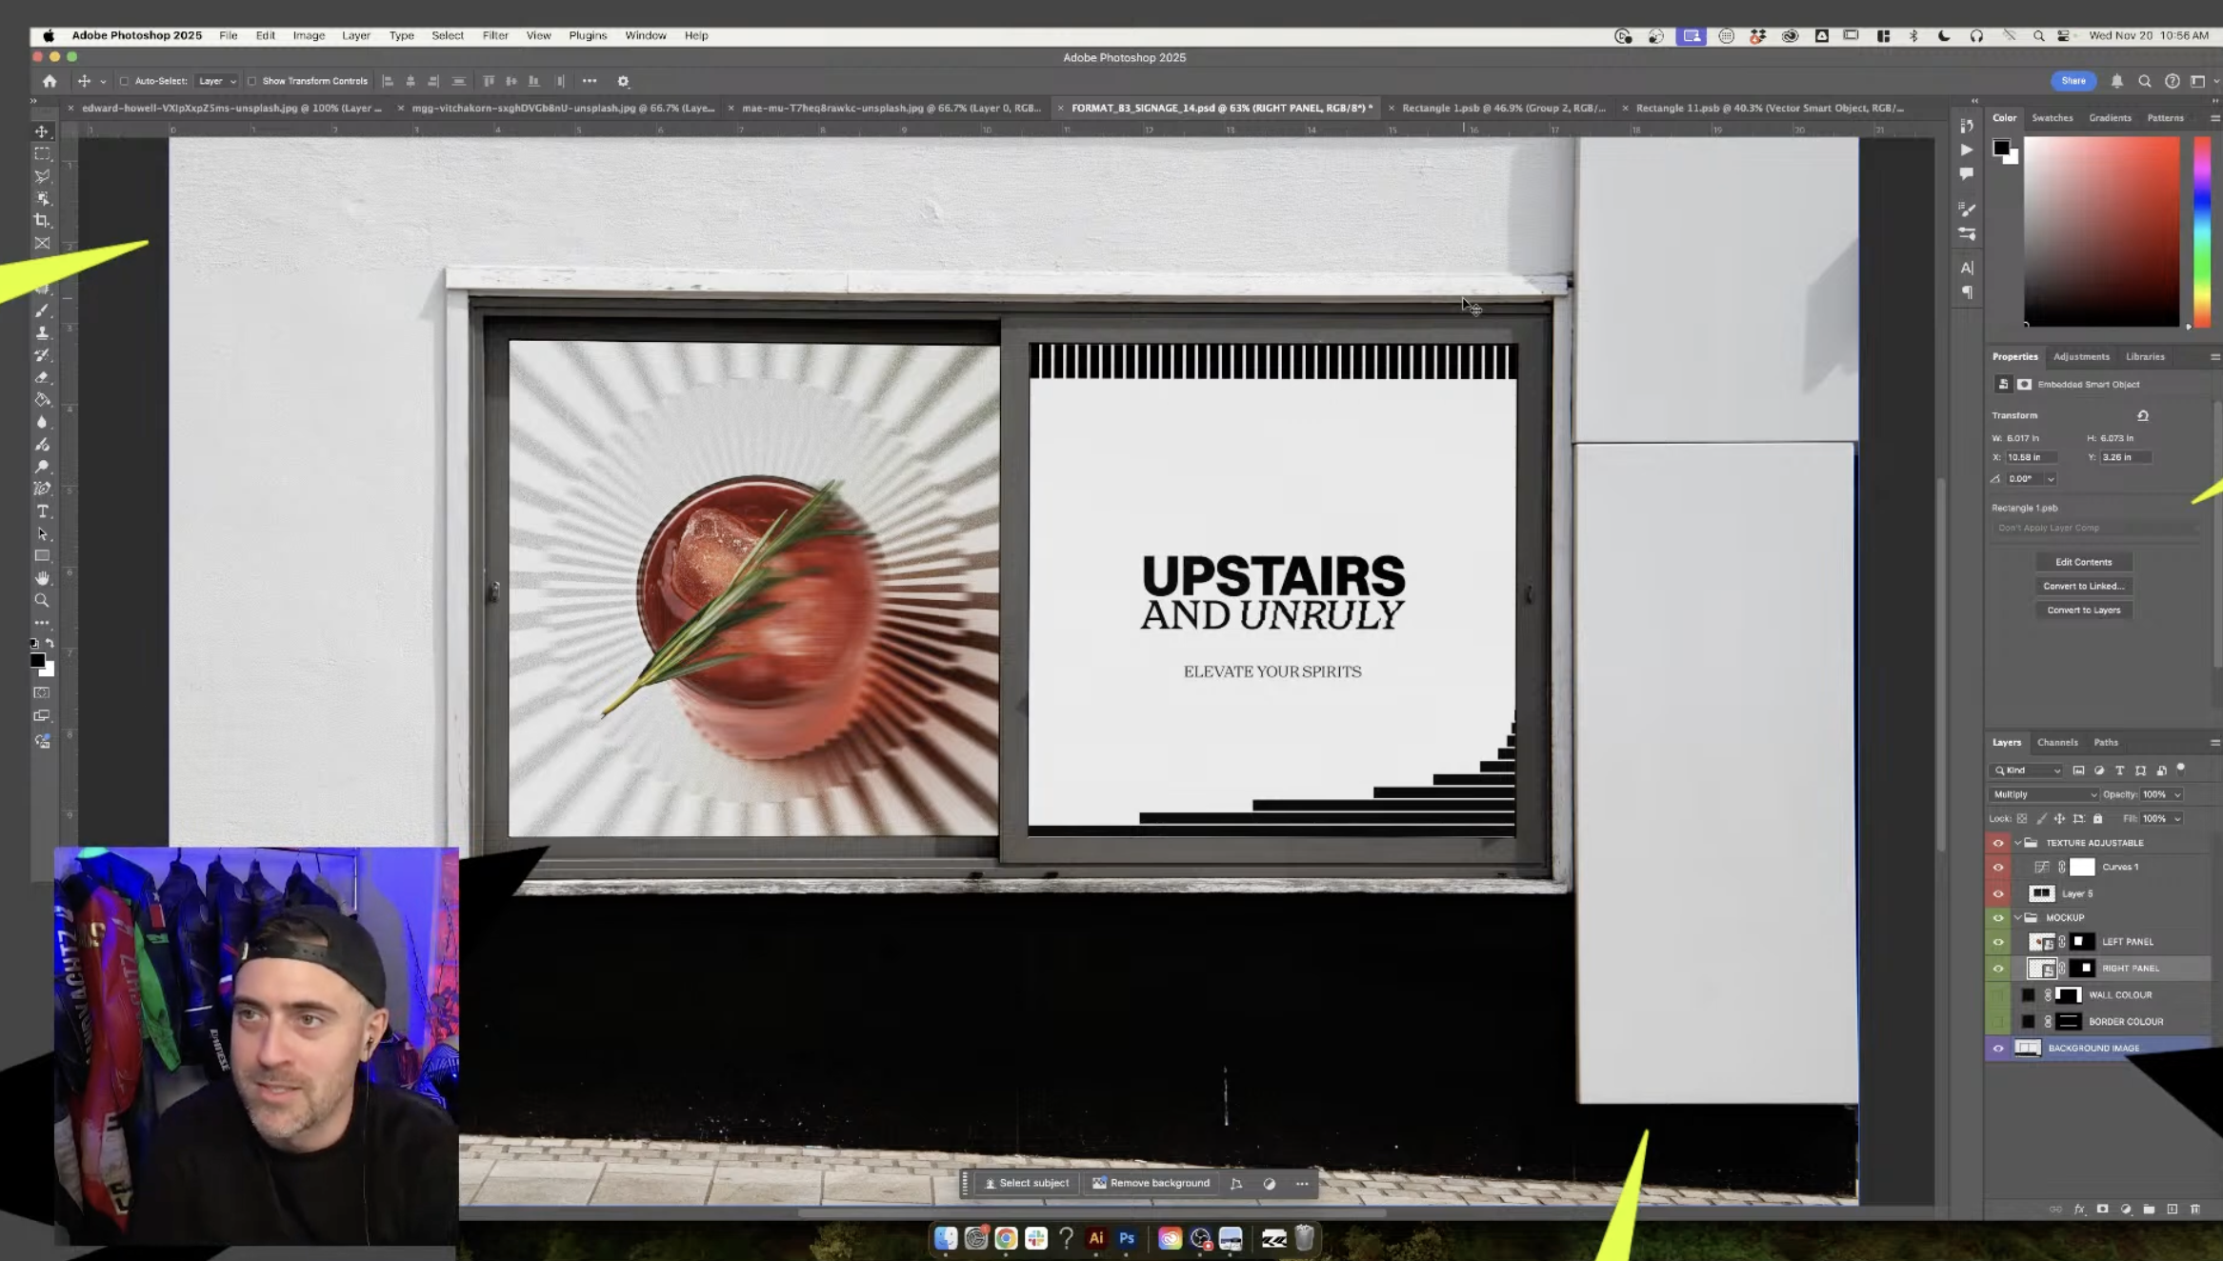
Task: Show the WALL COLOUR layer
Action: tap(1998, 995)
